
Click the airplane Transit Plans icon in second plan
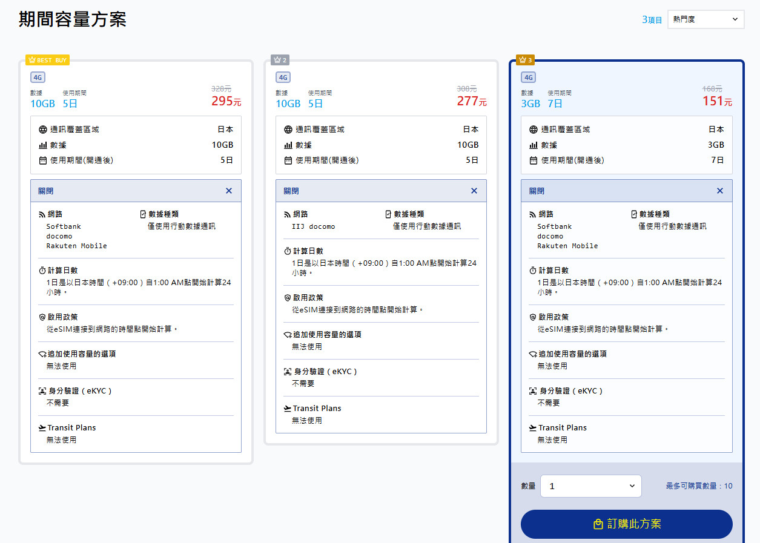click(x=288, y=409)
